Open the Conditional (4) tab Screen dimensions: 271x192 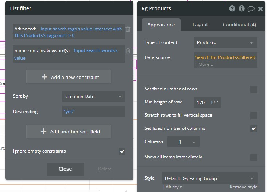(239, 25)
